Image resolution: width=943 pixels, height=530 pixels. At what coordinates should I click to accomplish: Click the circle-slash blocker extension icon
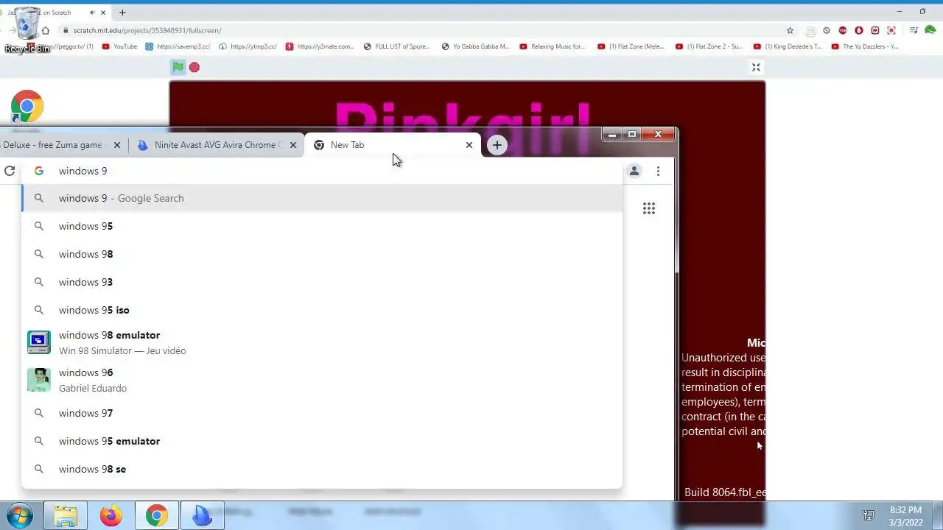827,30
